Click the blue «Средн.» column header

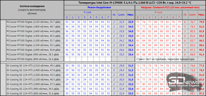point(121,15)
